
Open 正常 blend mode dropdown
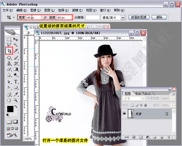tap(143, 98)
